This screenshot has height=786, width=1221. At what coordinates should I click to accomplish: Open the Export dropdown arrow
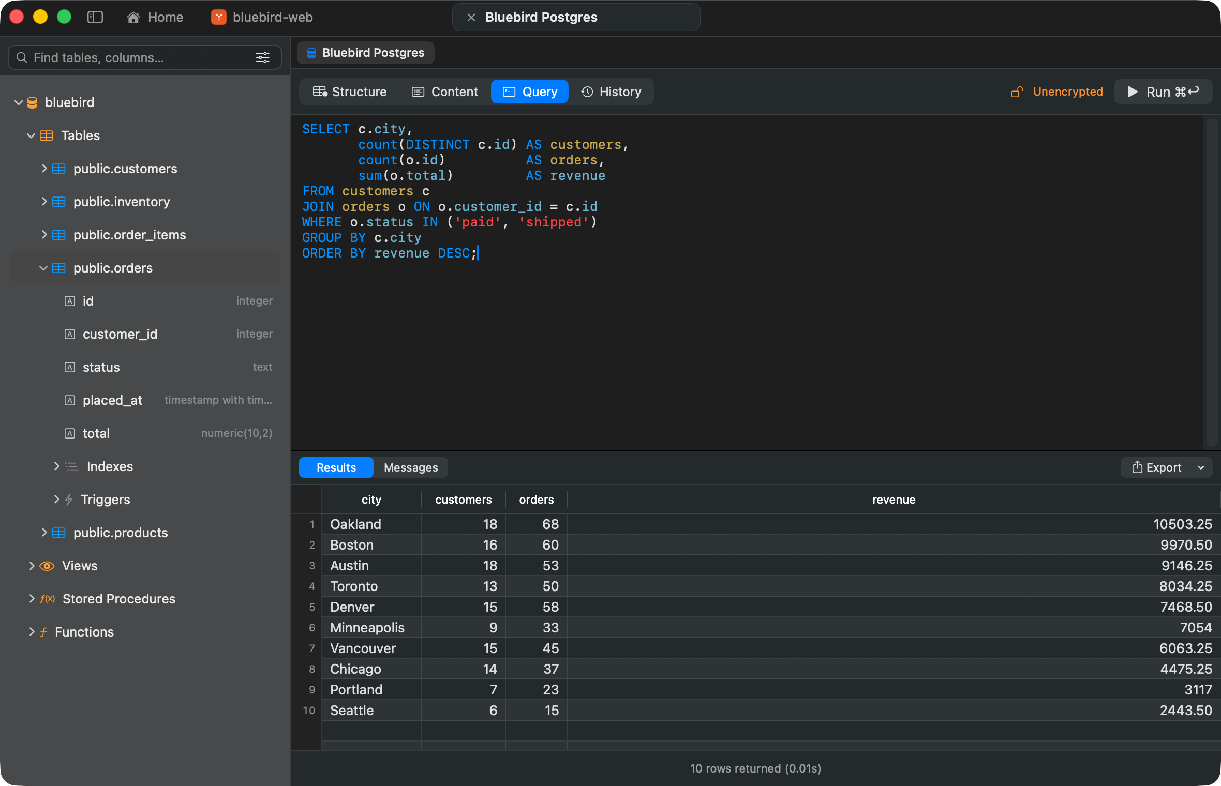(x=1201, y=467)
